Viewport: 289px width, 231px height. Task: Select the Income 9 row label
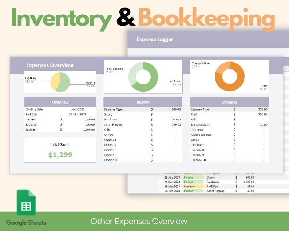pos(110,155)
